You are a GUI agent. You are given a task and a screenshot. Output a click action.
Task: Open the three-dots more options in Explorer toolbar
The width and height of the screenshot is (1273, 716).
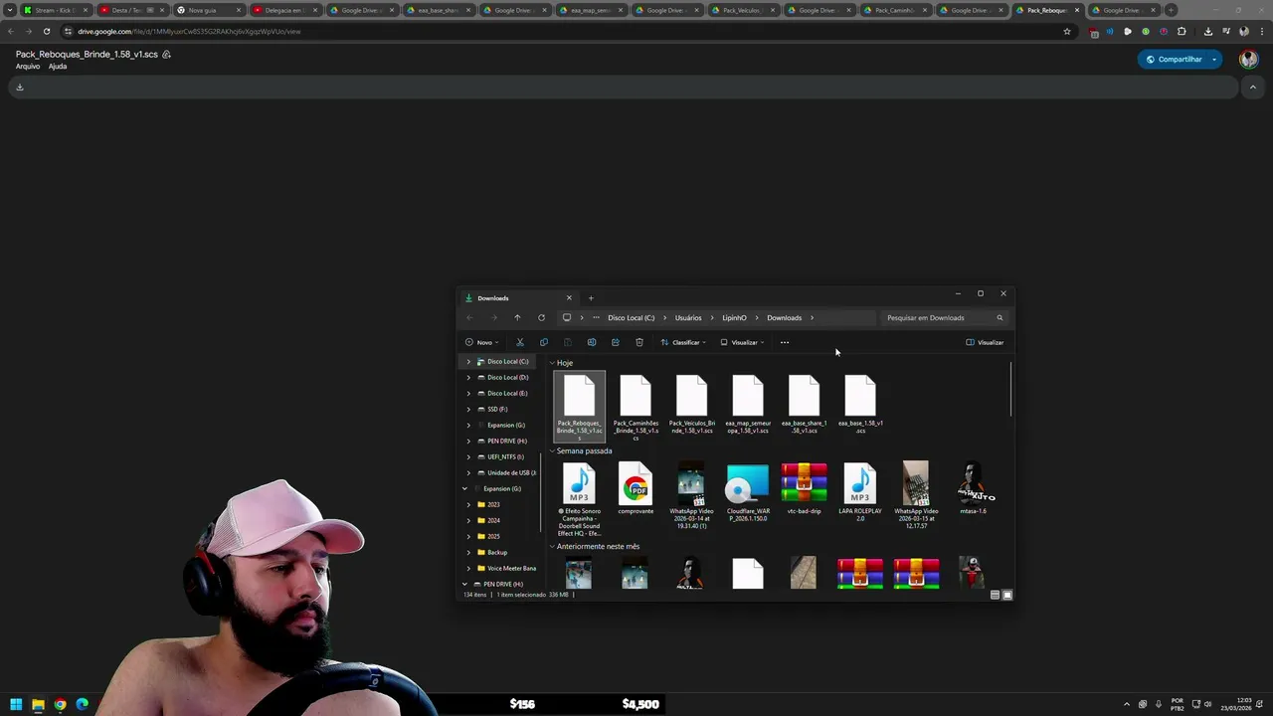(785, 342)
